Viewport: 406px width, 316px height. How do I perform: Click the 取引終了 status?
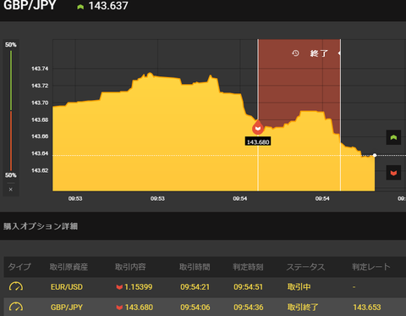point(303,308)
